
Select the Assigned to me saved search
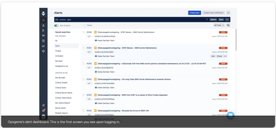point(62,66)
